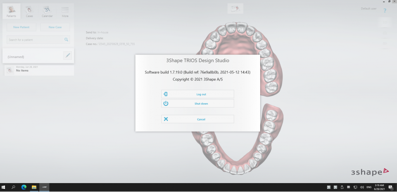Click the New Patient button
397x192 pixels.
click(x=21, y=27)
